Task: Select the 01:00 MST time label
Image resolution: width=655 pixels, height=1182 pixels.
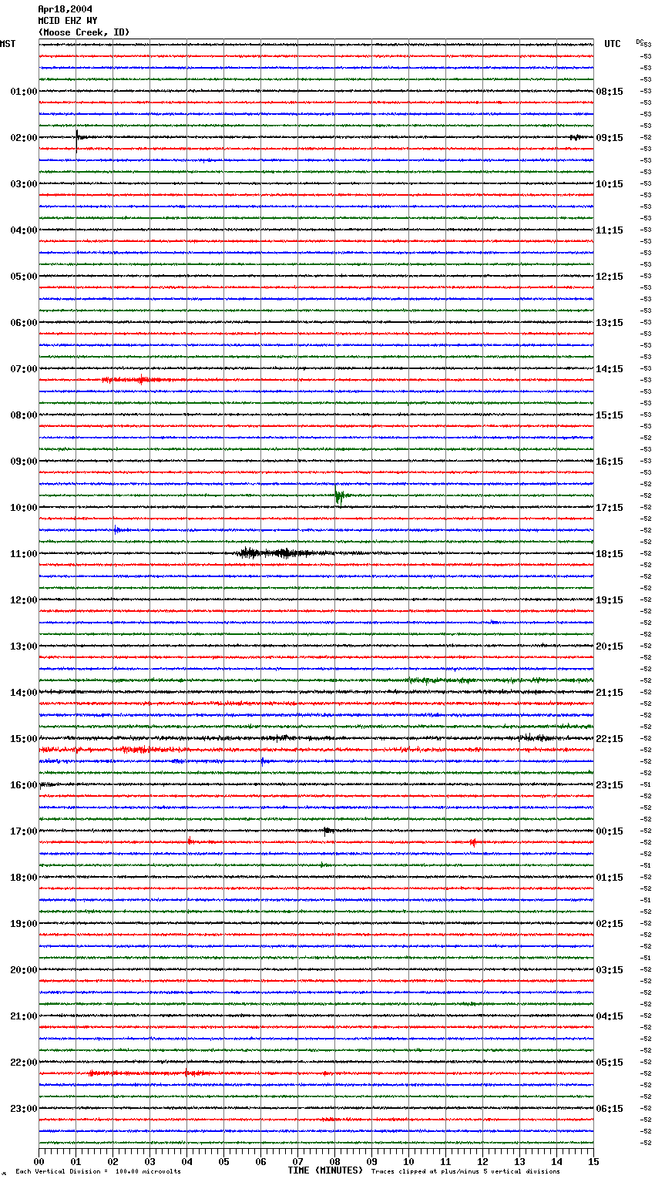Action: (x=24, y=92)
